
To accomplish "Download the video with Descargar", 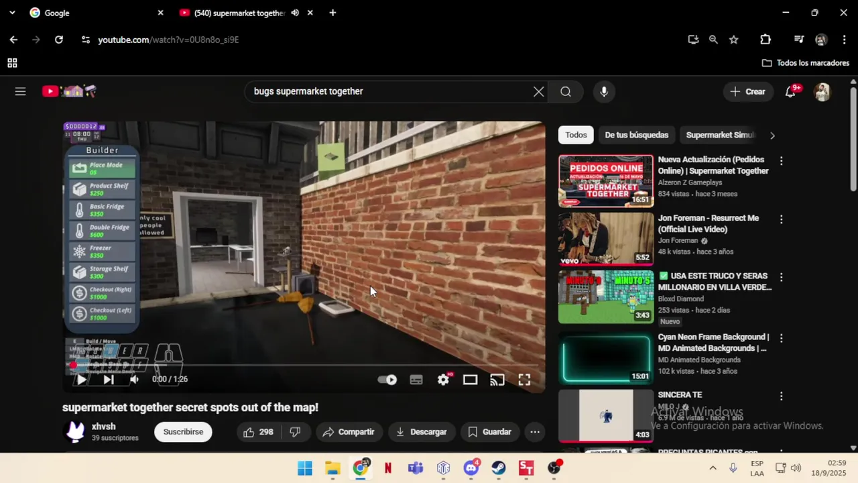I will click(x=422, y=432).
